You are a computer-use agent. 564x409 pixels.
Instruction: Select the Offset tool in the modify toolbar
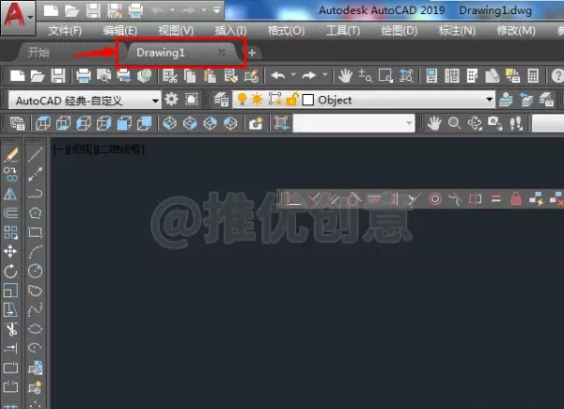10,212
